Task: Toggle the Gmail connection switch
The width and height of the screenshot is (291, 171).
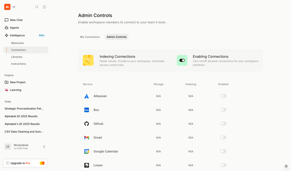Action: tap(223, 138)
